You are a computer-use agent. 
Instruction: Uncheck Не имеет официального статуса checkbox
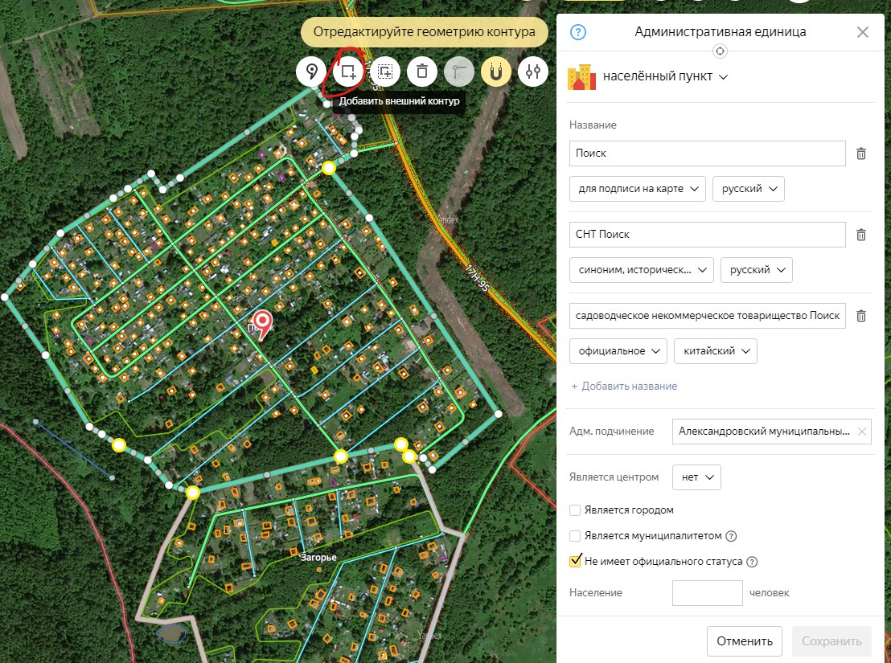tap(575, 562)
